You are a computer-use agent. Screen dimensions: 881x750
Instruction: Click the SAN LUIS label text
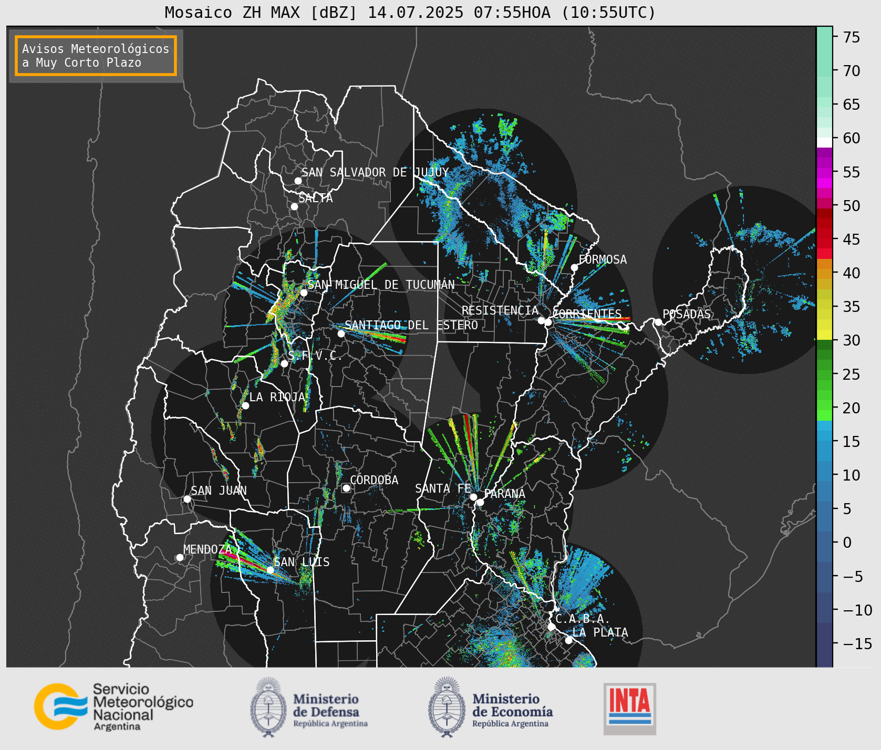pos(302,562)
